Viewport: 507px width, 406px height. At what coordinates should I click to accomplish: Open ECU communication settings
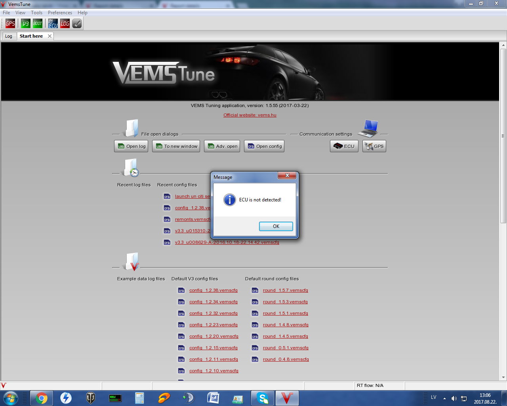344,146
